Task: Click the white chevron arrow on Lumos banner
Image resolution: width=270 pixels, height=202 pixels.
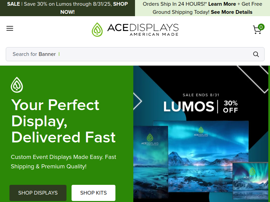Action: click(x=137, y=101)
